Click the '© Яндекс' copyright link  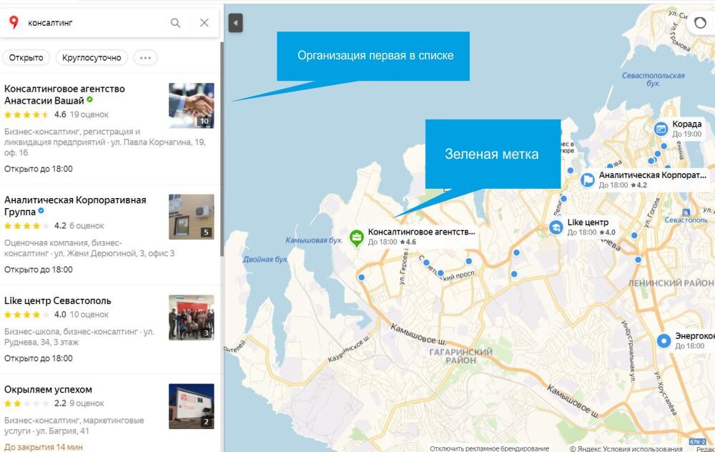[590, 449]
